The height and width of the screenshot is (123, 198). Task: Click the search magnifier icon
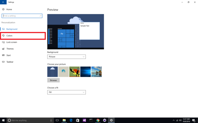[x=41, y=16]
